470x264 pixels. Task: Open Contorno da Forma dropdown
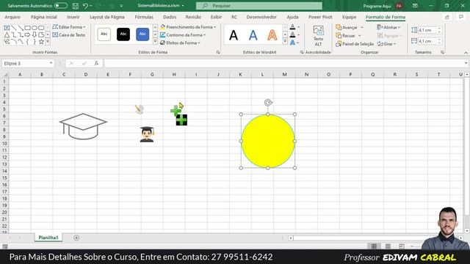[183, 35]
